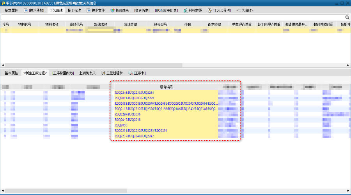This screenshot has height=195, width=351.
Task: Click the upper grid's left scroll arrow
Action: click(x=3, y=65)
